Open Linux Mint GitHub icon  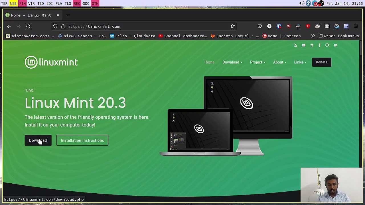pyautogui.click(x=327, y=45)
